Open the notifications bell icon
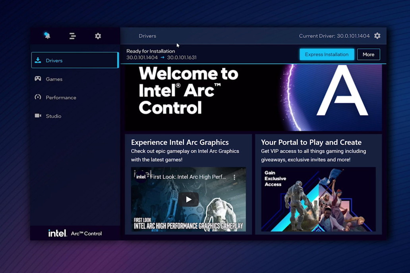 (47, 36)
